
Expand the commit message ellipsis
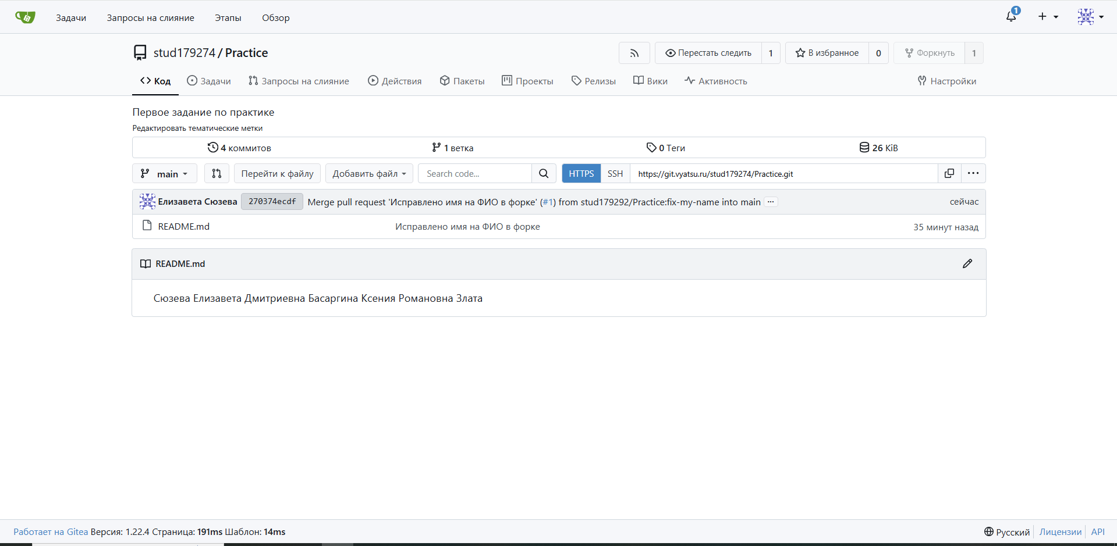pyautogui.click(x=771, y=202)
